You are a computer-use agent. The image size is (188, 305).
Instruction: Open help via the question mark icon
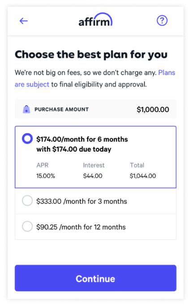pyautogui.click(x=162, y=21)
